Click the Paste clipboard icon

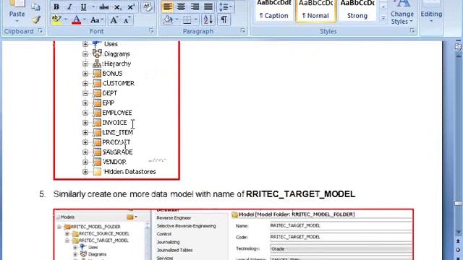click(x=17, y=4)
